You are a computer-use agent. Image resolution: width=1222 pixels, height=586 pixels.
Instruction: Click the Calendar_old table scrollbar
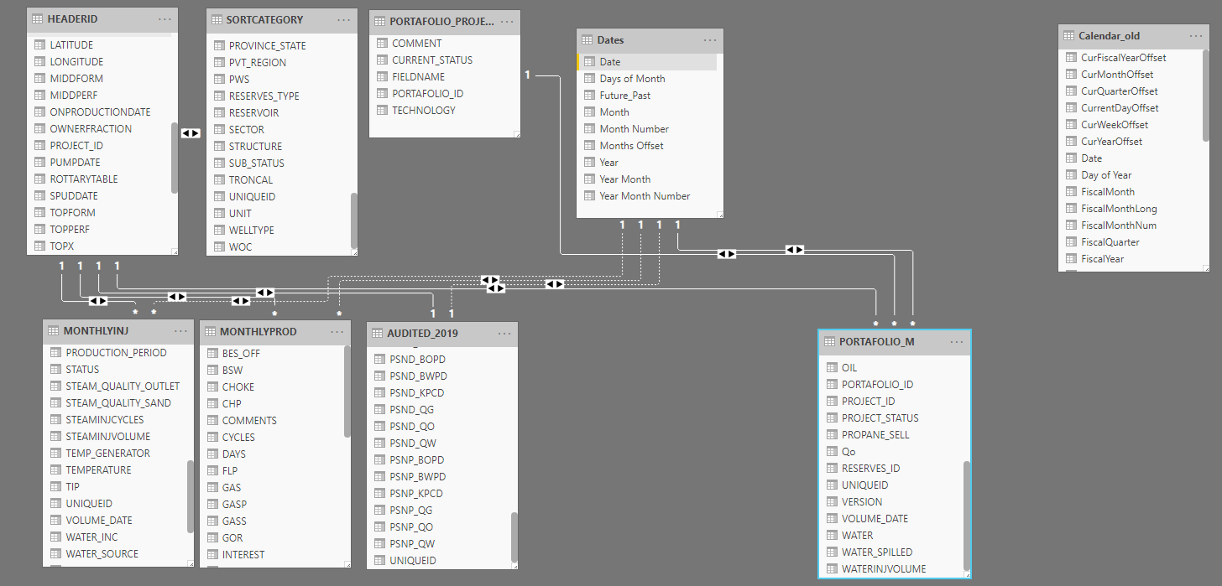1206,94
